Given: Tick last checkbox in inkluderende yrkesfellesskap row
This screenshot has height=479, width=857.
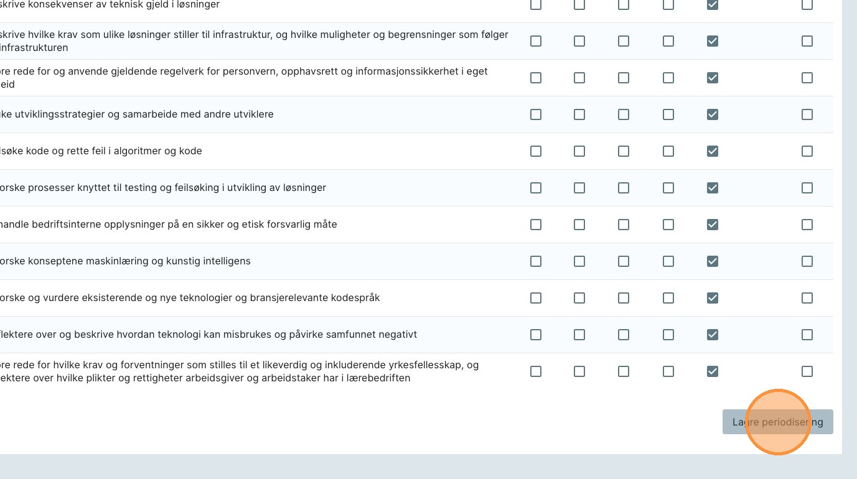Looking at the screenshot, I should pyautogui.click(x=807, y=371).
